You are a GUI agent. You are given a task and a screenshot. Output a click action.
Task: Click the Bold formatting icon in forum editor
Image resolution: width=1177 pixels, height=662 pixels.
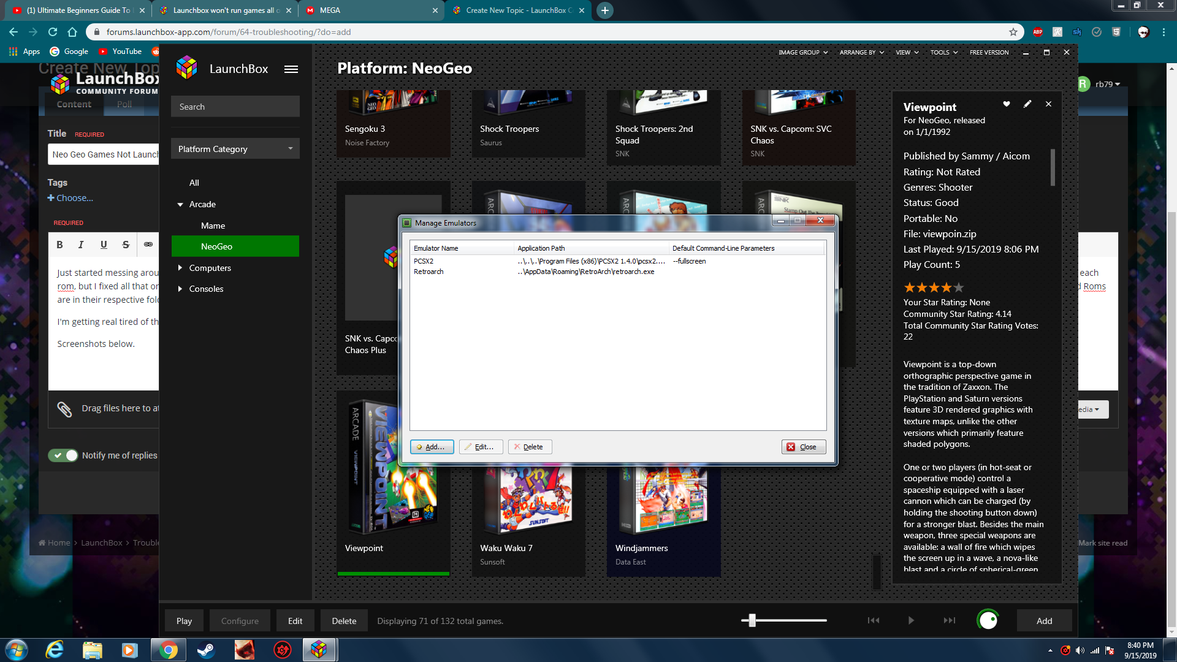pos(59,245)
